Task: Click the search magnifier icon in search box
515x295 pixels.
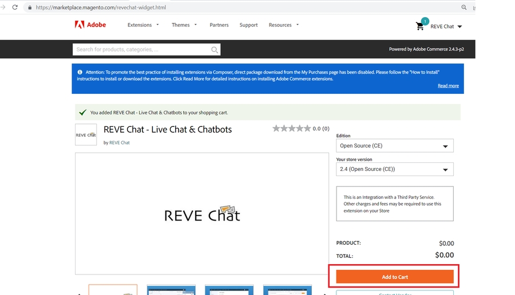Action: click(215, 50)
